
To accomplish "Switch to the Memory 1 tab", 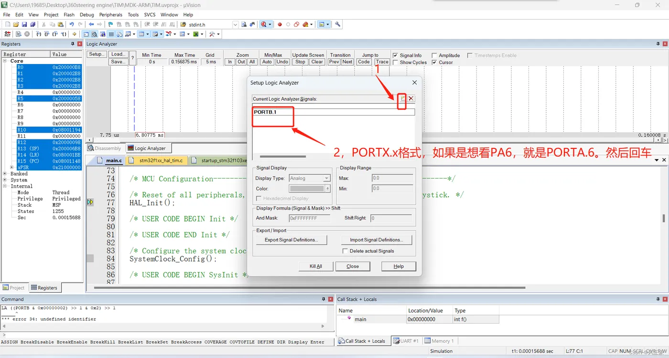I will click(x=439, y=341).
